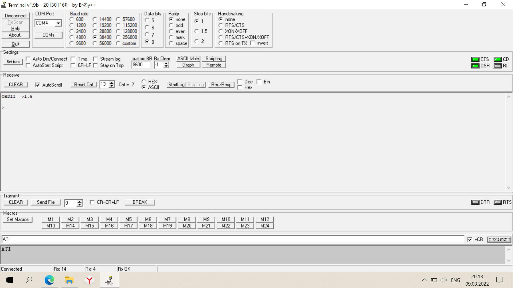Click the receive area scroll down arrow
The height and width of the screenshot is (288, 513).
tap(509, 188)
